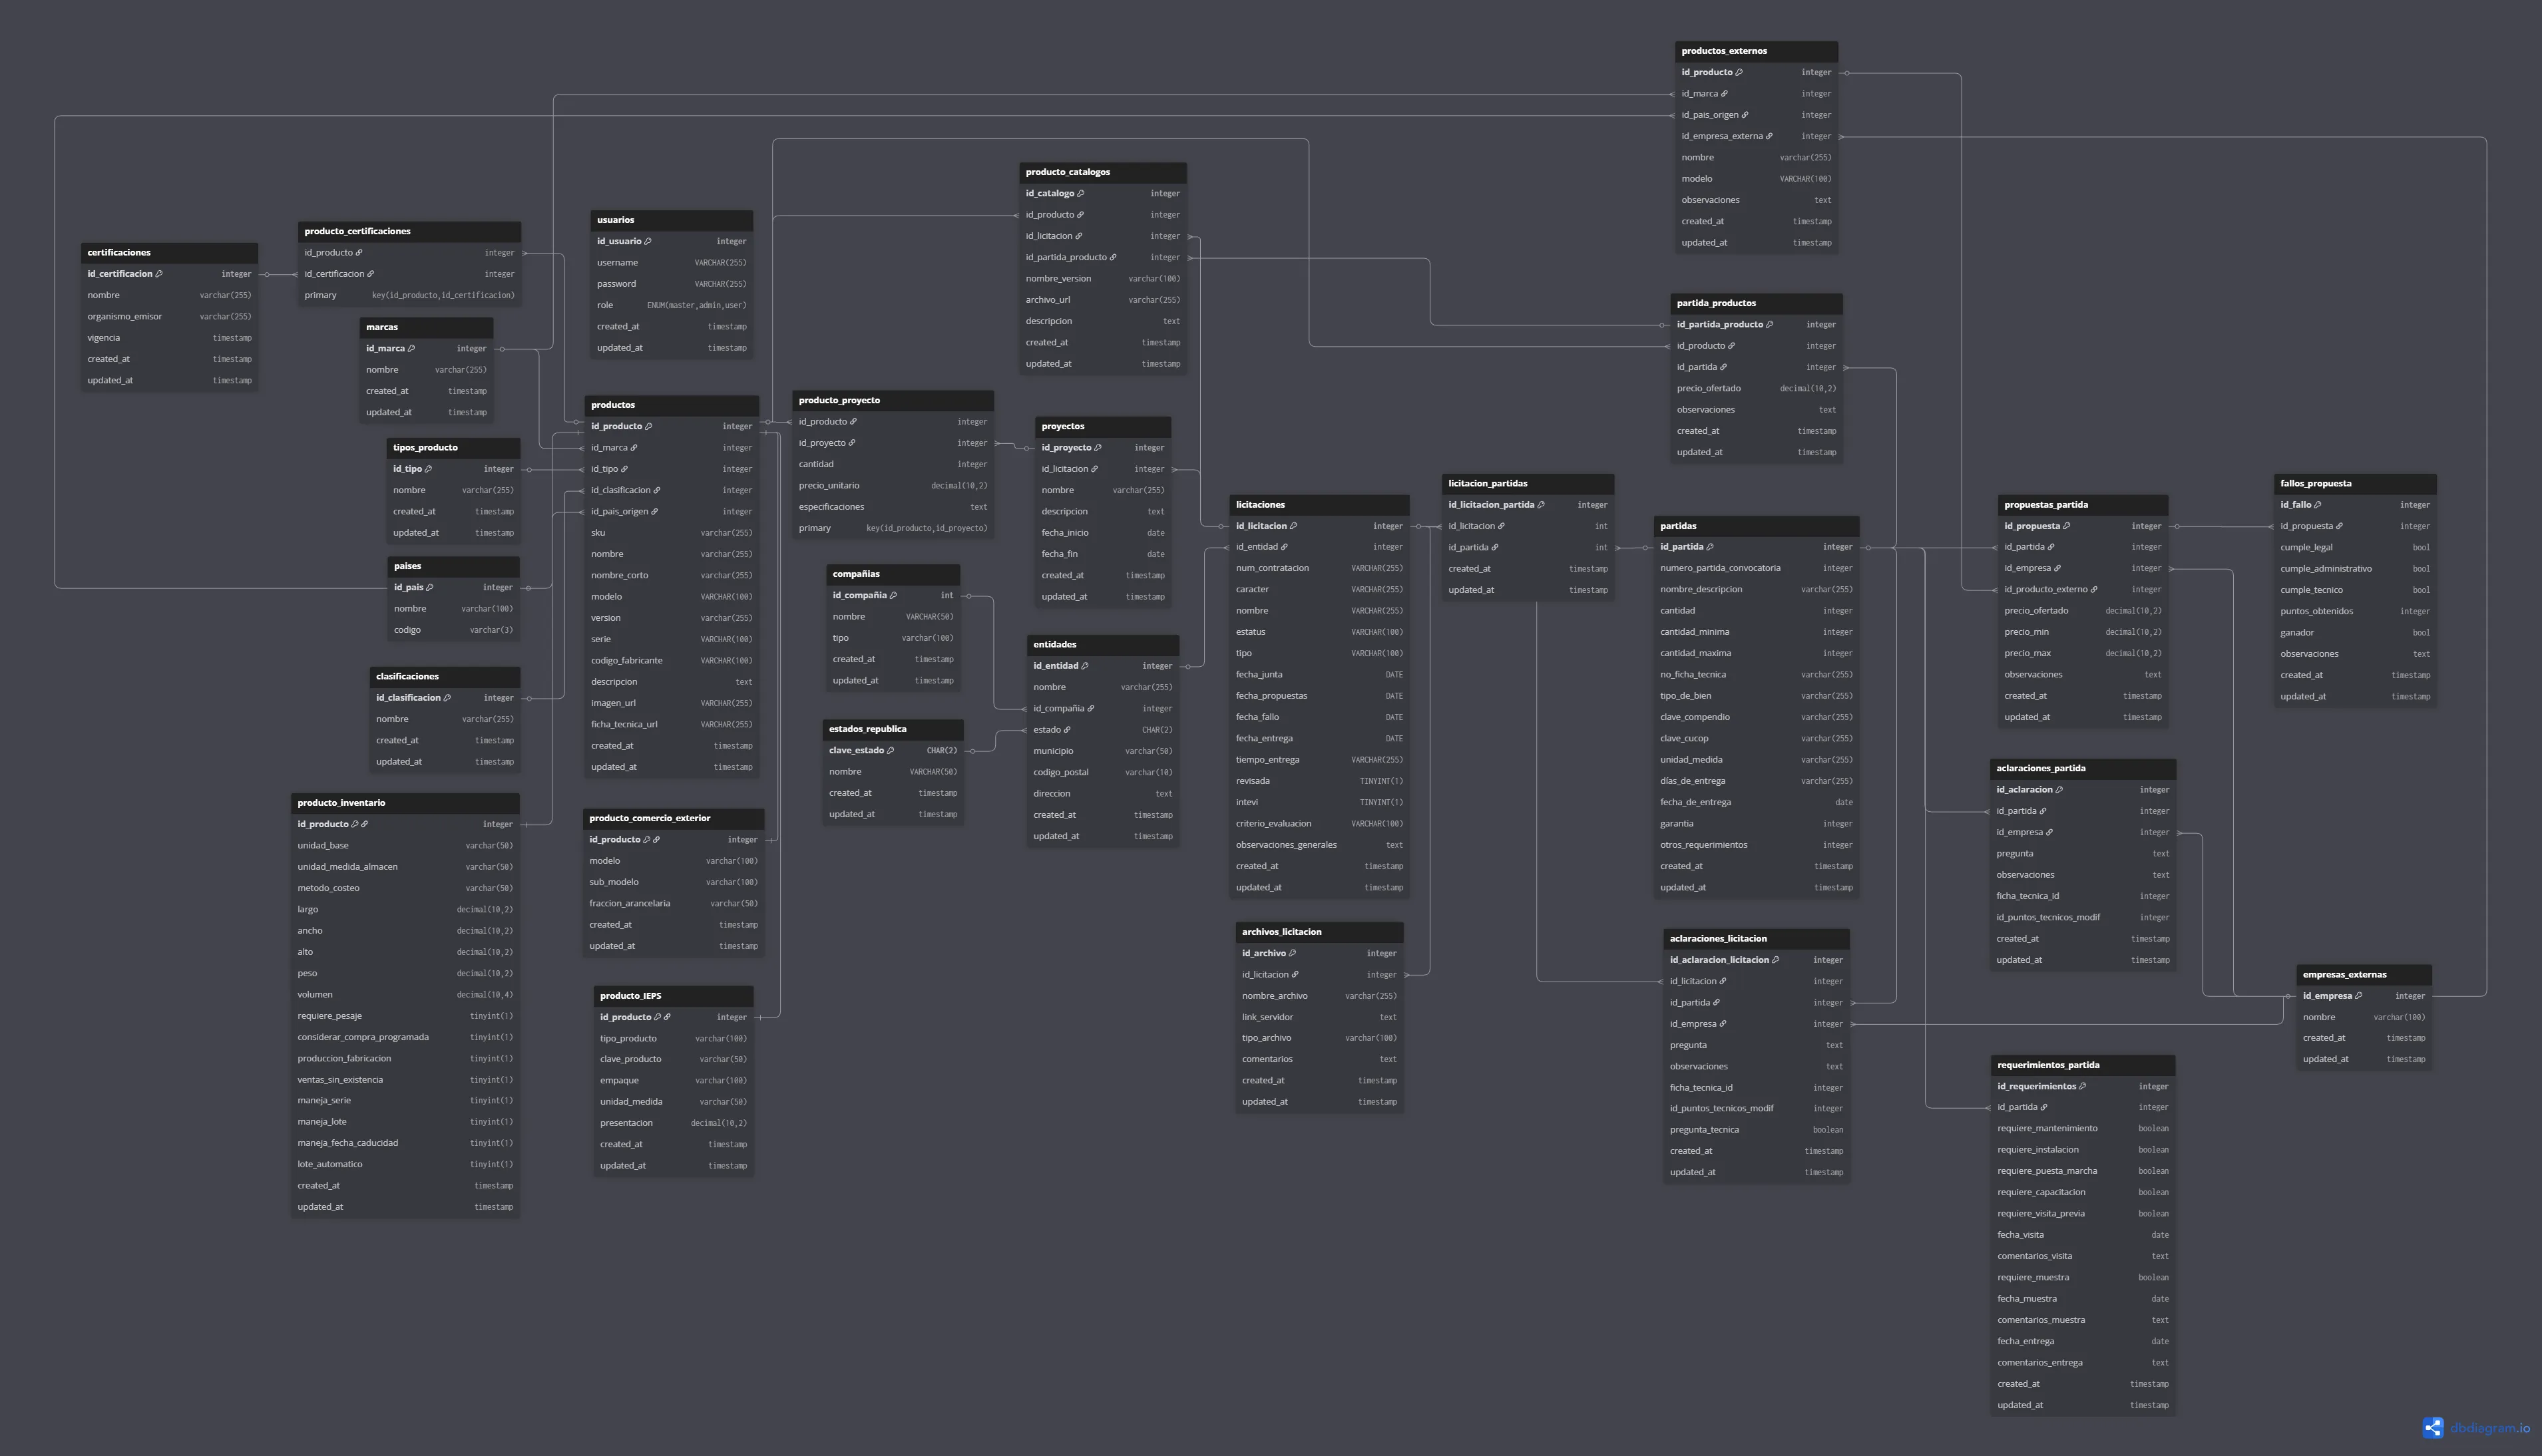Select the criterio_evaluacion field
Screen dimensions: 2542x1456
point(1320,824)
